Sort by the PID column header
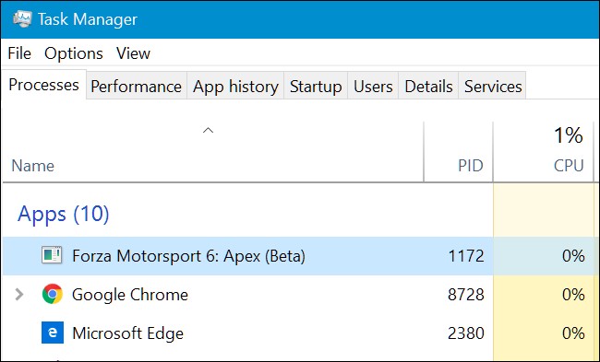 click(471, 166)
